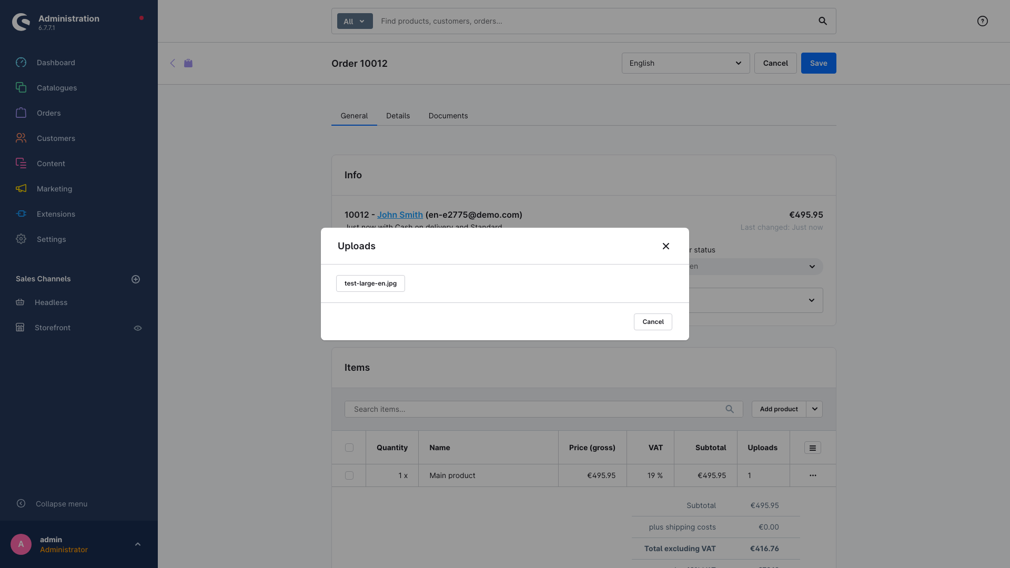Viewport: 1010px width, 568px height.
Task: Toggle Storefront eye visibility icon
Action: [x=138, y=328]
